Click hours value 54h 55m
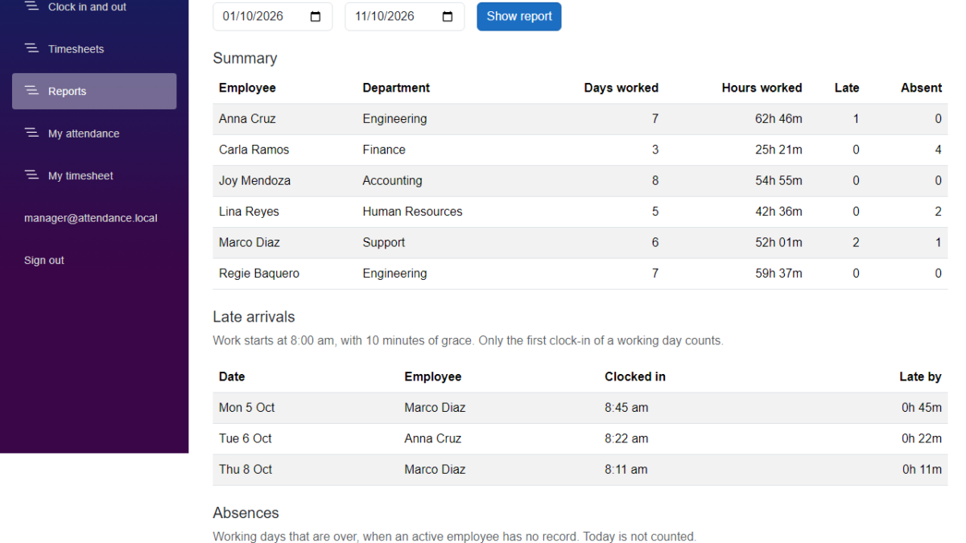This screenshot has width=966, height=543. 778,181
